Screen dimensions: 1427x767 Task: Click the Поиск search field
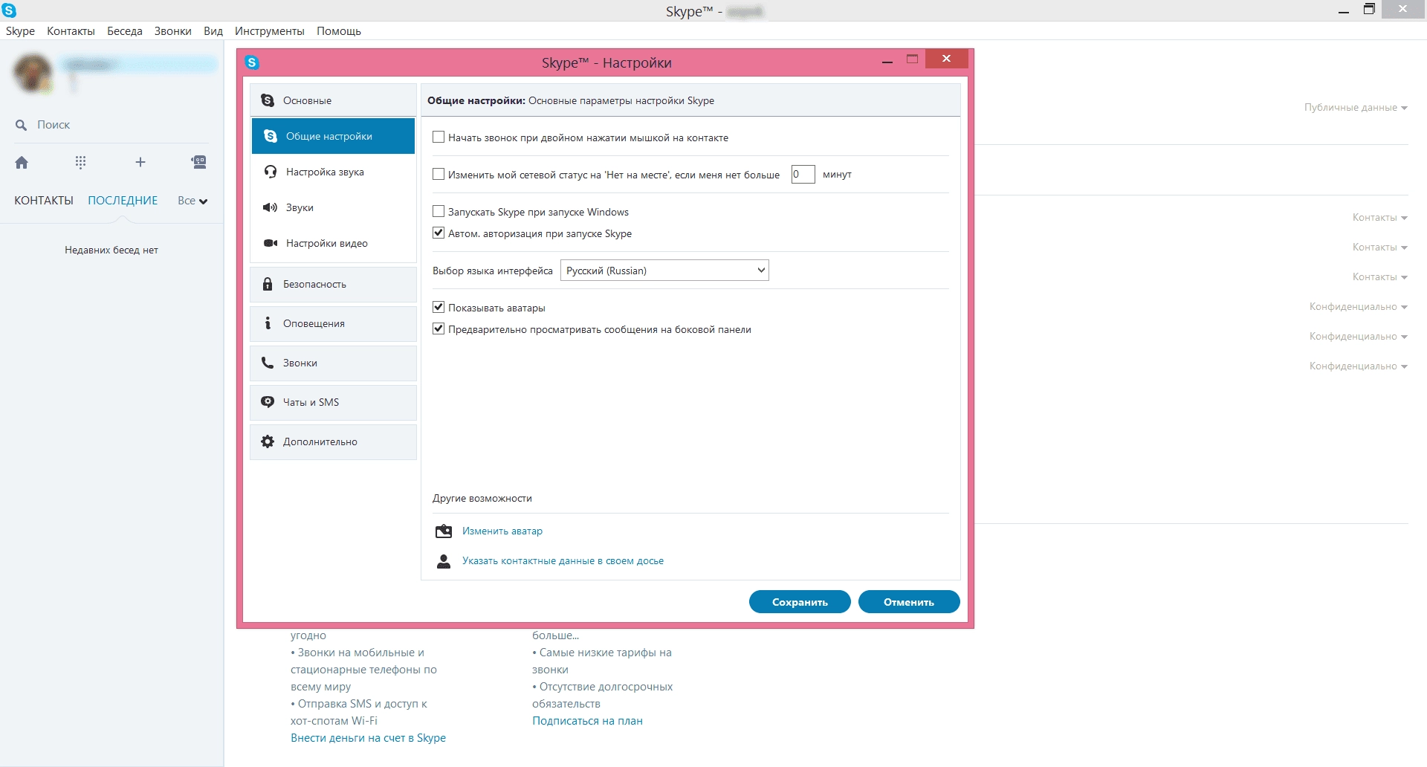111,125
